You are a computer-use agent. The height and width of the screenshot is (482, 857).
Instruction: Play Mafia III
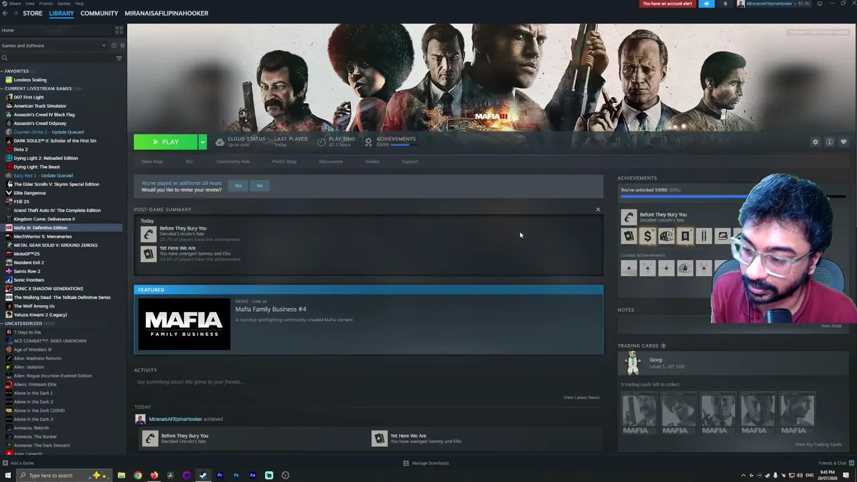click(166, 142)
